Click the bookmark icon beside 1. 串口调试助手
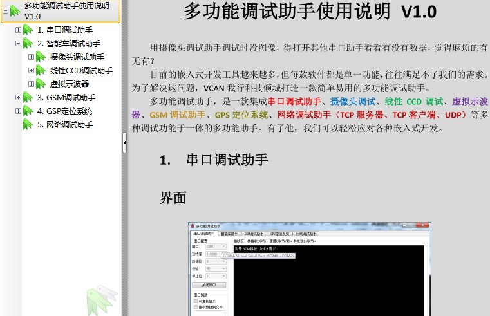490x316 pixels. (x=28, y=30)
